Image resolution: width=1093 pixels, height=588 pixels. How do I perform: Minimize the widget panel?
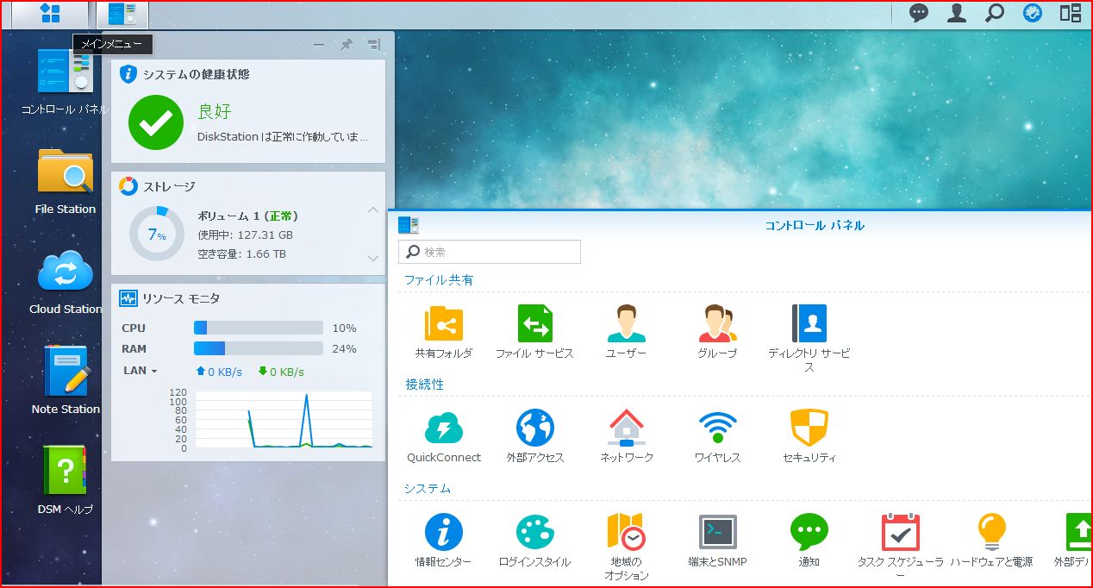pos(319,45)
